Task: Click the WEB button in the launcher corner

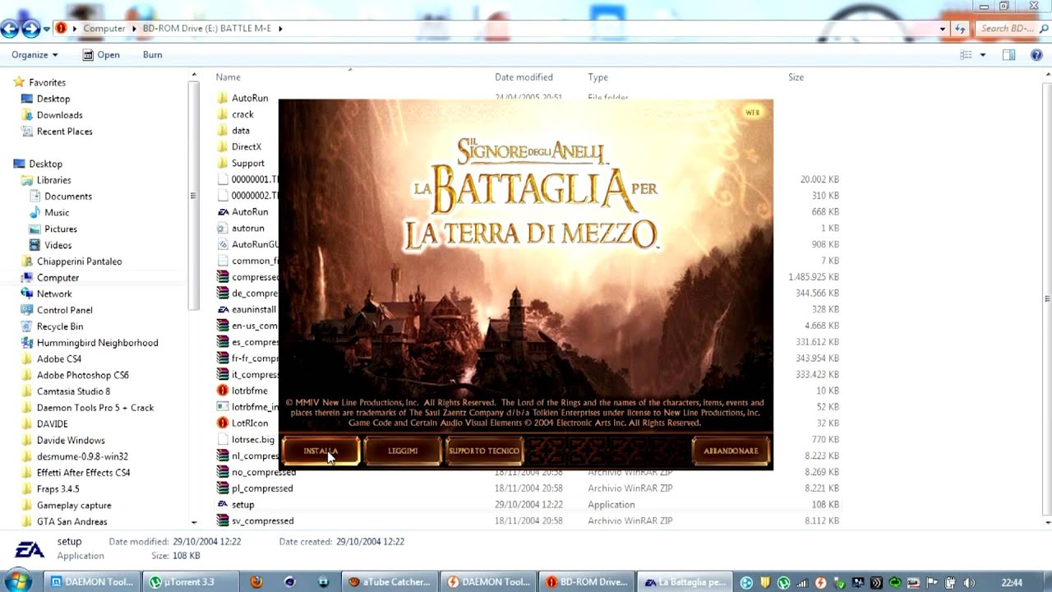Action: coord(752,112)
